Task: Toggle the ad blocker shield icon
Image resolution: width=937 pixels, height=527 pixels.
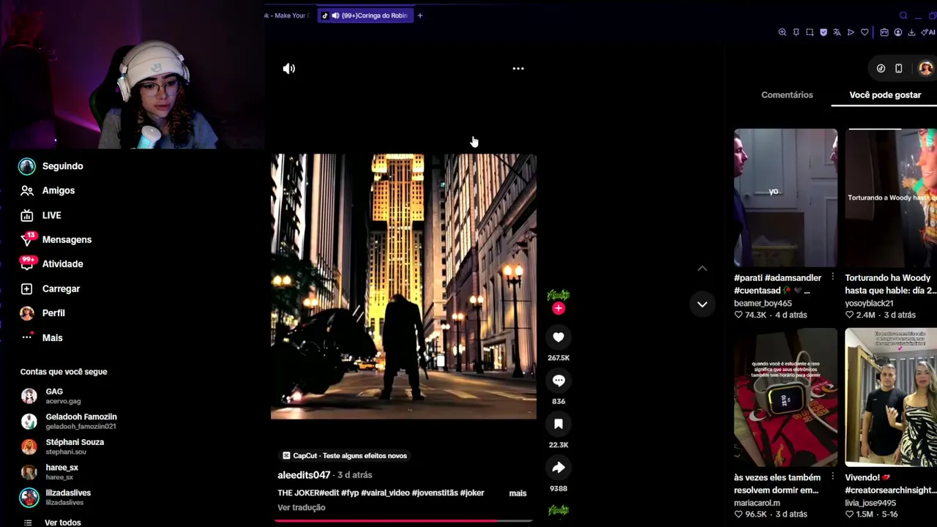Action: coord(824,32)
